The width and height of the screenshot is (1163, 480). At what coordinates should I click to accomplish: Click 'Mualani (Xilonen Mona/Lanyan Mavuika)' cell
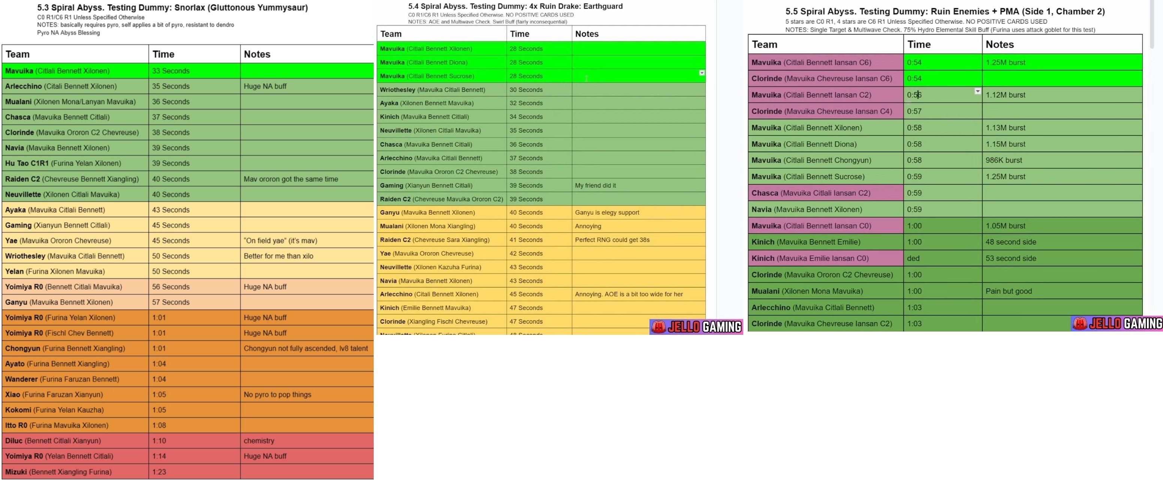point(75,102)
